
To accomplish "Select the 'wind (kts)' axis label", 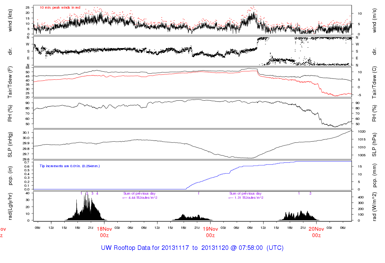I will [10, 21].
